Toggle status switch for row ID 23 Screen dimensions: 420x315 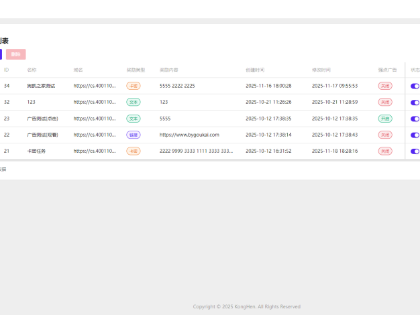coord(415,119)
